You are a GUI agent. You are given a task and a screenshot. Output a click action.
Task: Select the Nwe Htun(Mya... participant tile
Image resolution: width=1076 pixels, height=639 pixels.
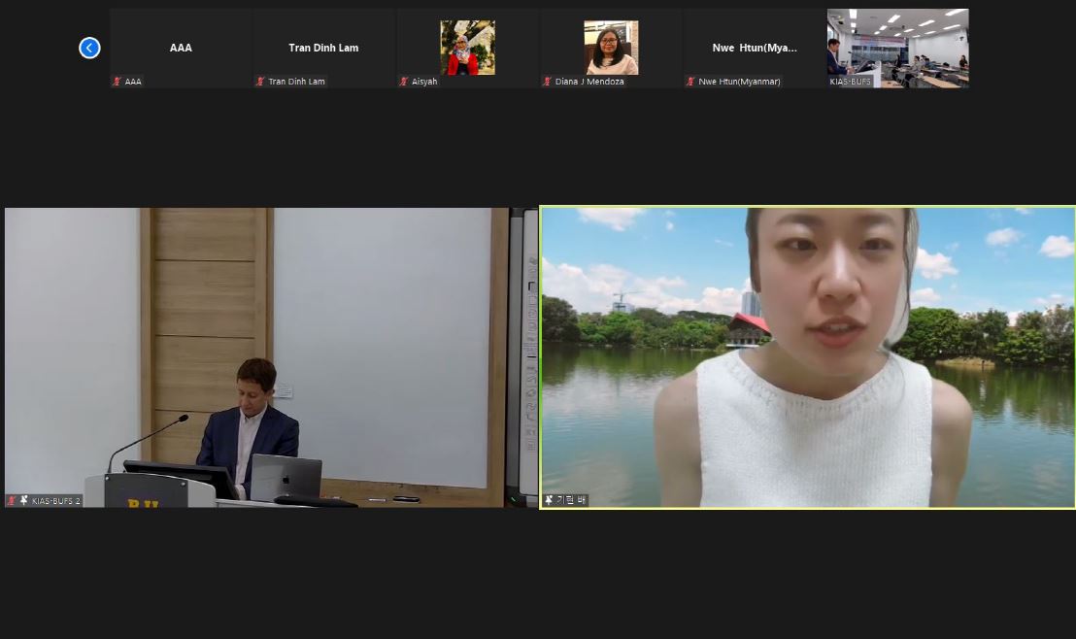click(754, 47)
